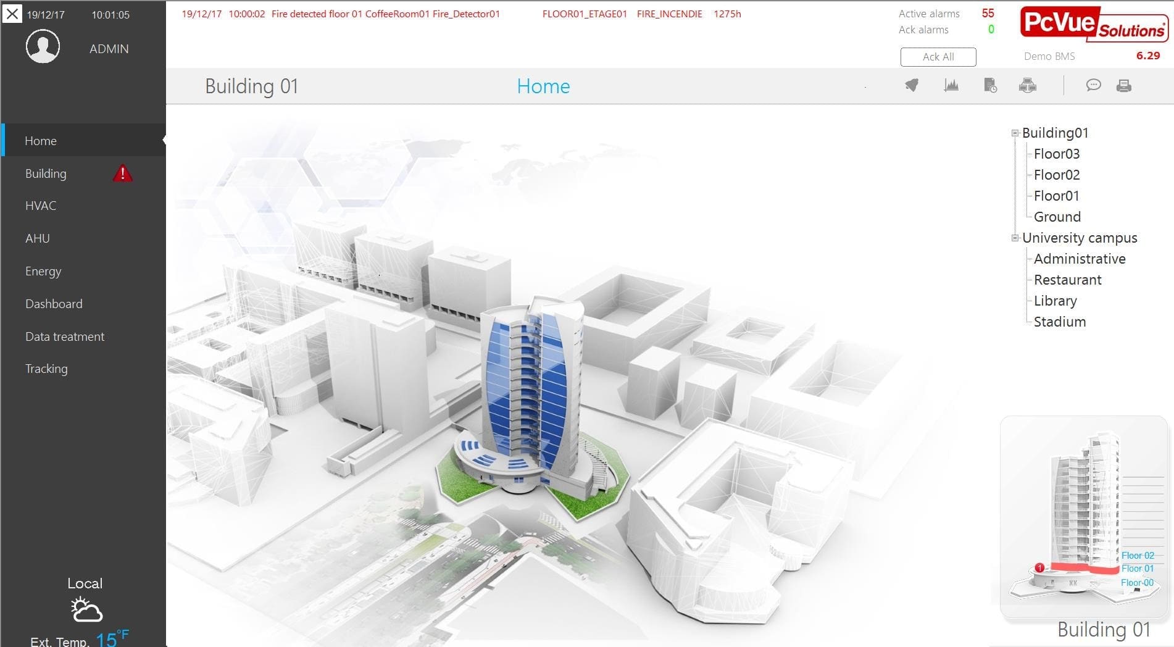
Task: Click the Stadium link in campus tree
Action: click(x=1059, y=321)
